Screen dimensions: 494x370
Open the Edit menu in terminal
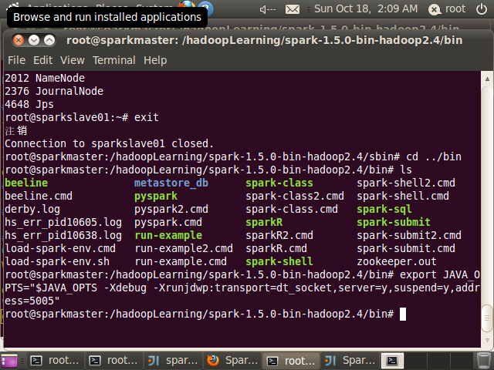point(43,60)
